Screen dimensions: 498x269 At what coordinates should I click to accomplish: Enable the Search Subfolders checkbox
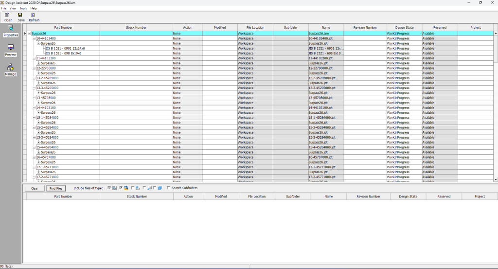click(169, 188)
